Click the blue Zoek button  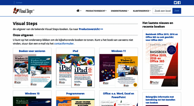(177, 11)
